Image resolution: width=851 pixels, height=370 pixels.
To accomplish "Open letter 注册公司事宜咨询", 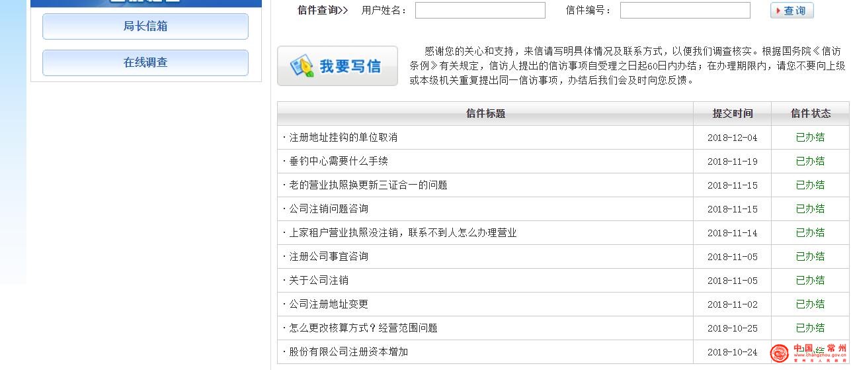I will coord(329,257).
